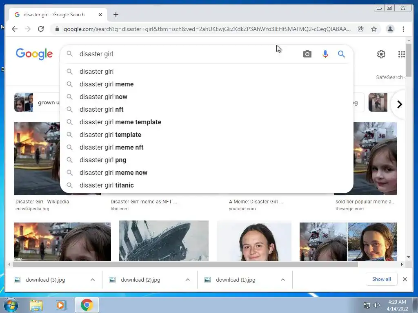
Task: Open bbc.com Disaster Girl meme NFT result
Action: pos(144,201)
